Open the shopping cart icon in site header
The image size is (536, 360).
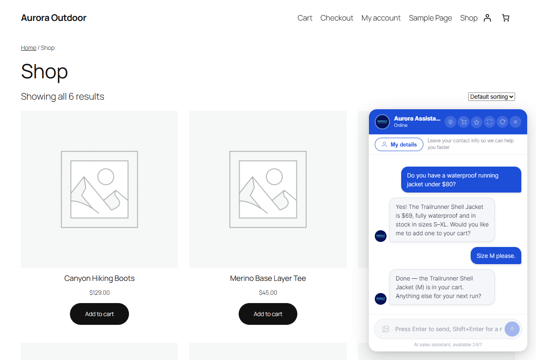coord(506,18)
